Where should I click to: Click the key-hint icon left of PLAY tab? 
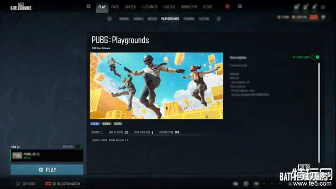(x=89, y=7)
